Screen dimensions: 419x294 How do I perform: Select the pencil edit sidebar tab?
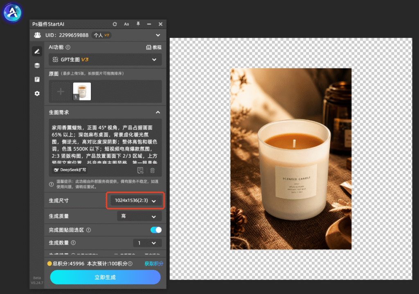(37, 51)
